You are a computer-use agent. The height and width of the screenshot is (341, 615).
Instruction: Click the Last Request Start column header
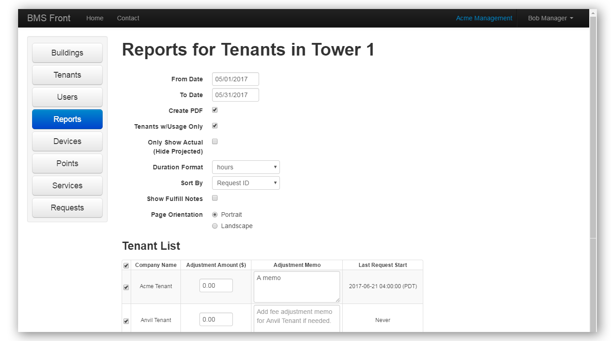coord(383,265)
